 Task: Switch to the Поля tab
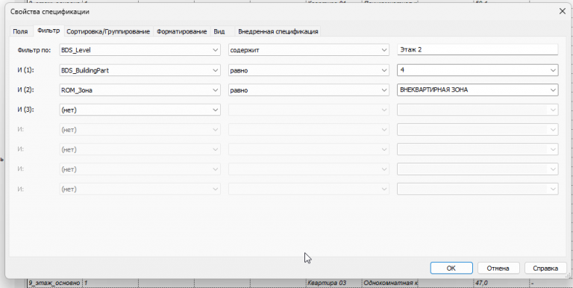click(20, 31)
